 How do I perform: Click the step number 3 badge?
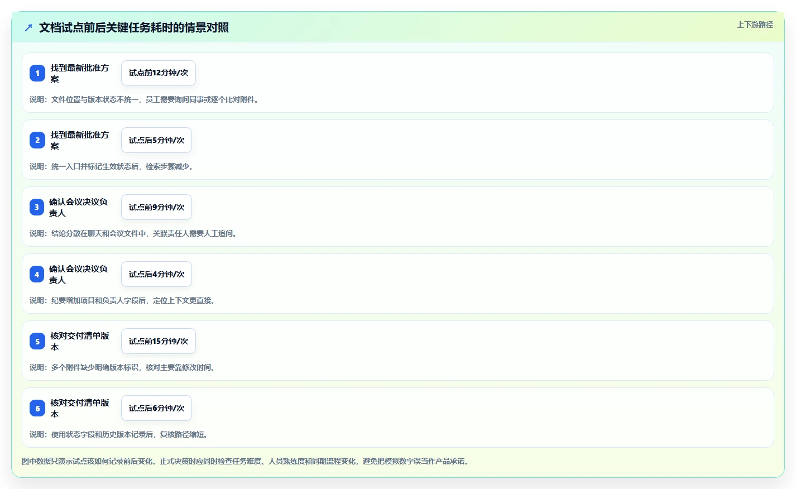pyautogui.click(x=37, y=207)
